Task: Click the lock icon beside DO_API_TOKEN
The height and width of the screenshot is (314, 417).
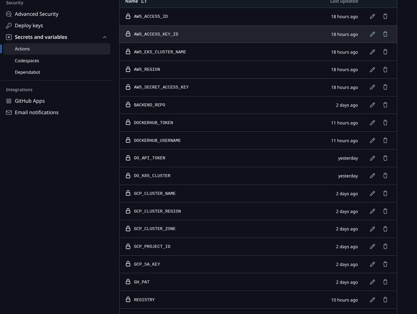Action: [128, 158]
